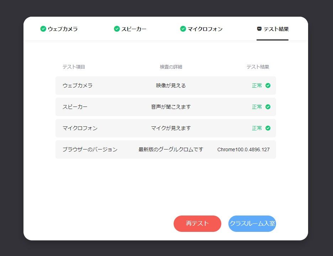Screen dimensions: 333x256
Task: Click the テスト結果 tab icon
Action: (x=259, y=29)
